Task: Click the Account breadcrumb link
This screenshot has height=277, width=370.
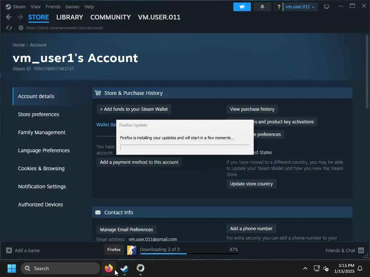Action: click(x=38, y=45)
